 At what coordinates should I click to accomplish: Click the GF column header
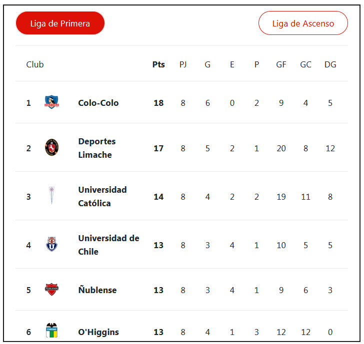coord(281,64)
